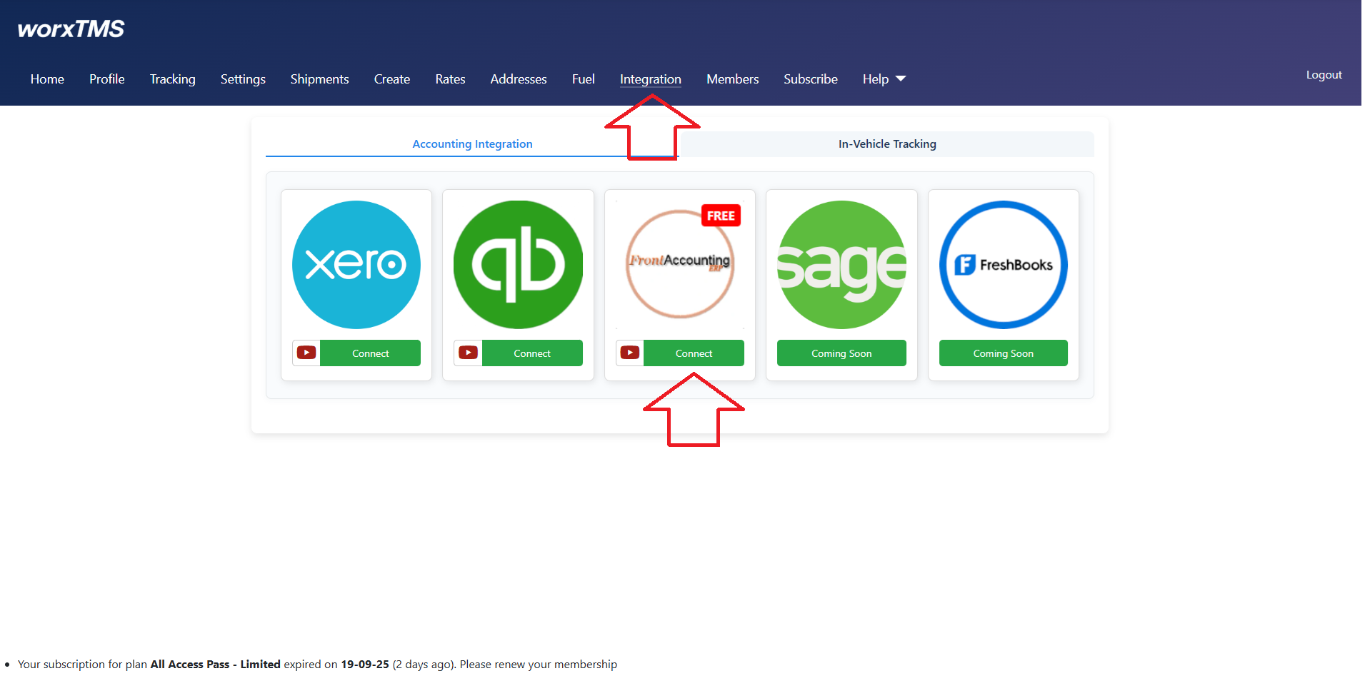Connect to Xero accounting
Image resolution: width=1365 pixels, height=681 pixels.
click(x=370, y=353)
